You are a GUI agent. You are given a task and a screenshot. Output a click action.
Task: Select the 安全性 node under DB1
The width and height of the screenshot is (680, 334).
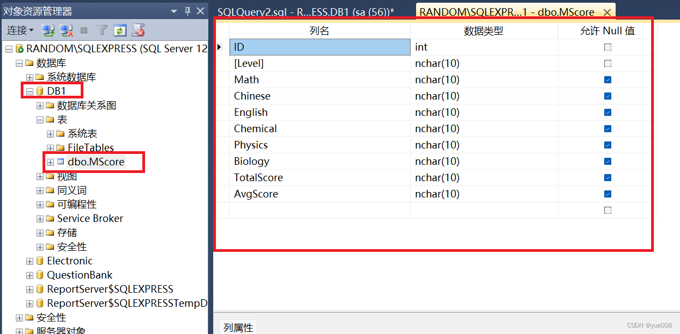72,246
